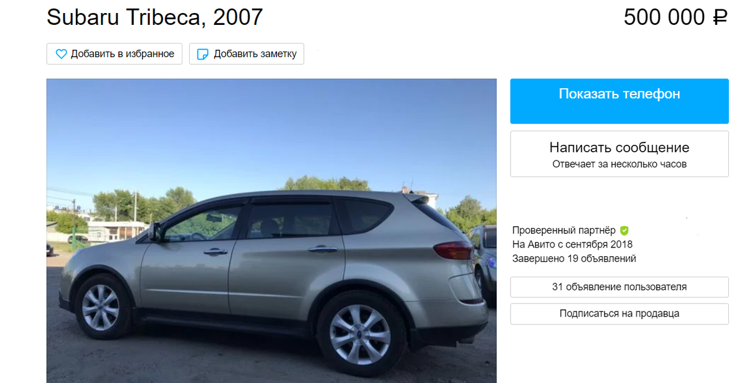This screenshot has width=747, height=383.
Task: Click Отвечает за несколько часов subtitle
Action: click(x=619, y=165)
